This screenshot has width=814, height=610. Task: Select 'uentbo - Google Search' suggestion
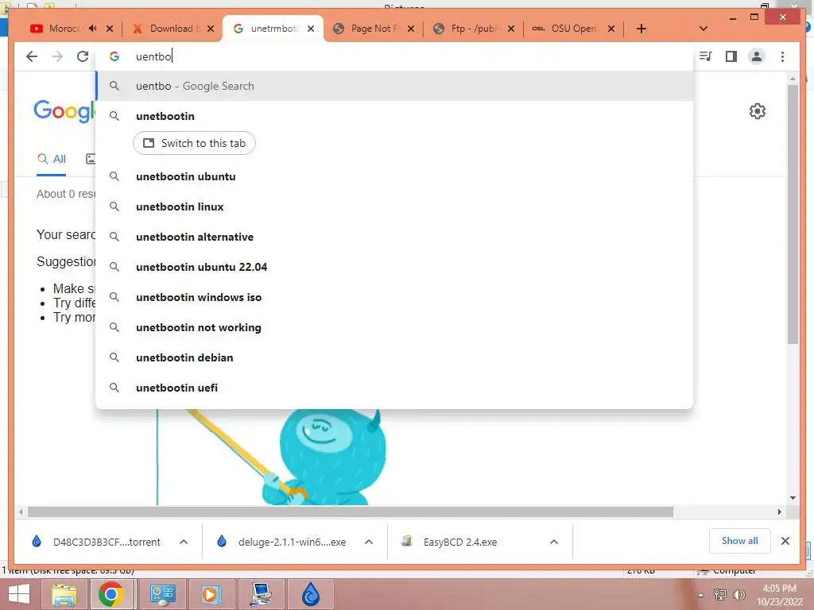point(394,86)
